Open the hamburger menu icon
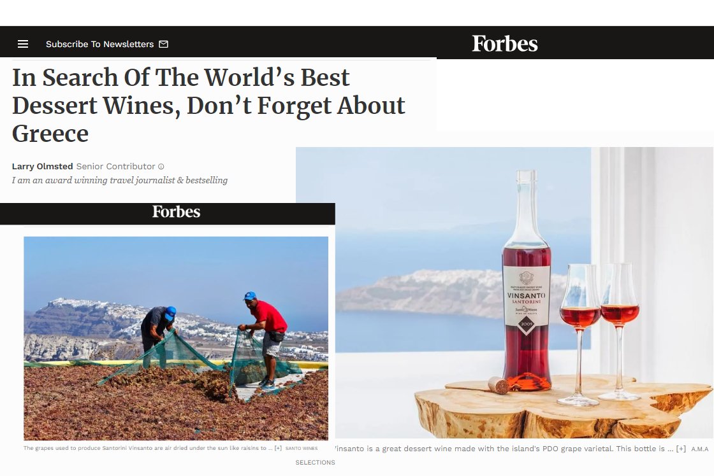Screen dimensions: 714x476 point(23,44)
